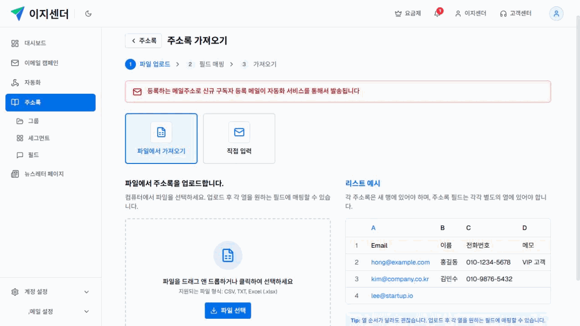This screenshot has width=580, height=326.
Task: Open 요금제 crown icon in header
Action: pos(398,14)
